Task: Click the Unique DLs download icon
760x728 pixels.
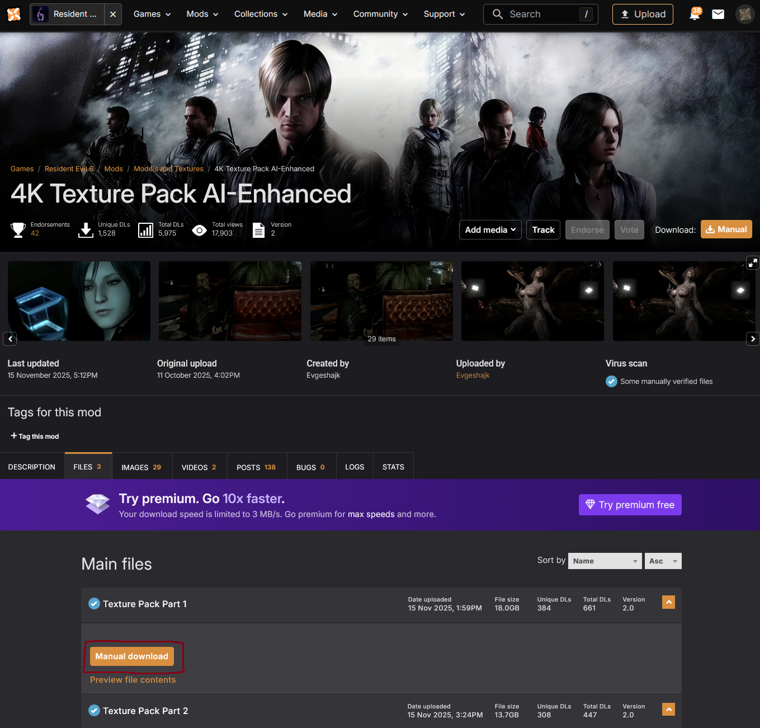Action: (86, 229)
